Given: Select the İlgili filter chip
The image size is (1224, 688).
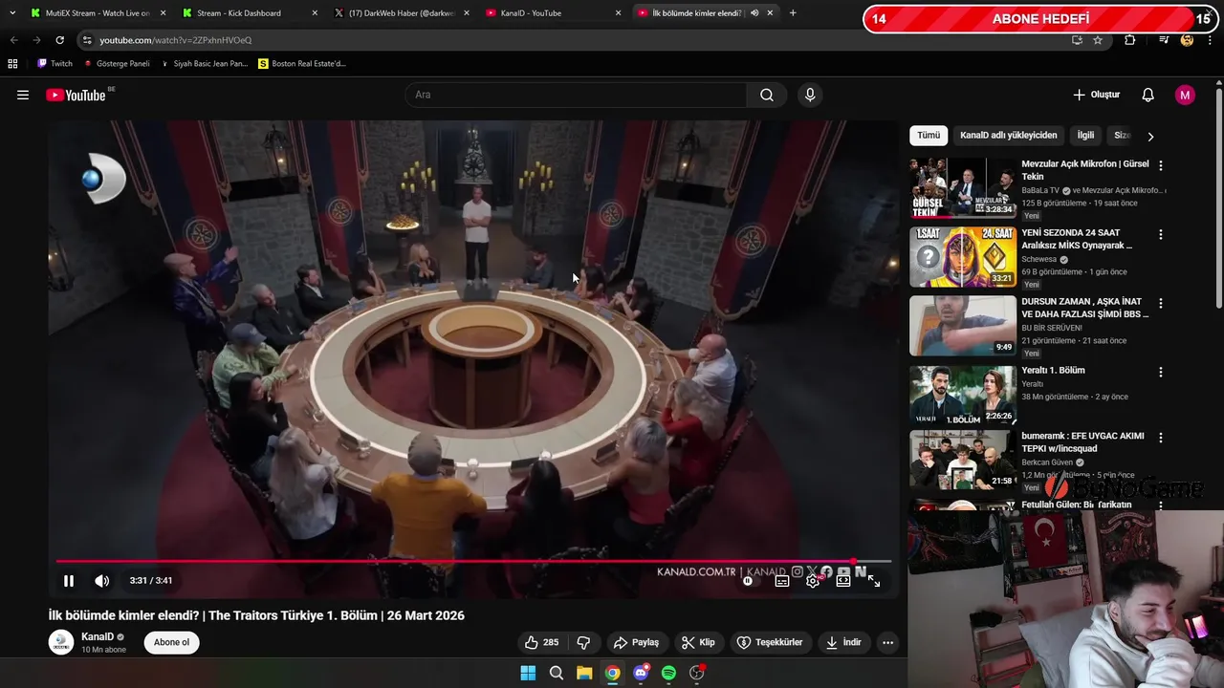Looking at the screenshot, I should tap(1085, 136).
